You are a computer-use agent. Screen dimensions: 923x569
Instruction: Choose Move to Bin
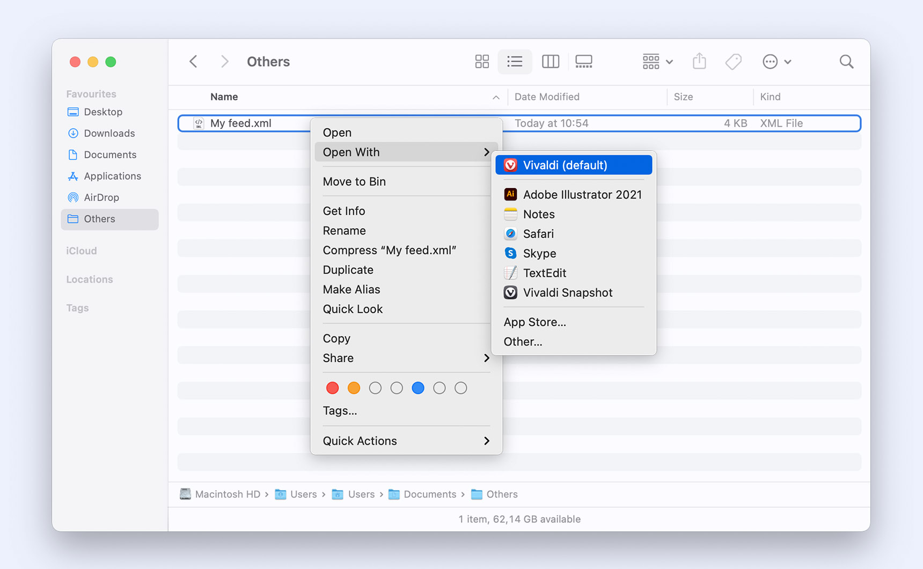tap(406, 181)
